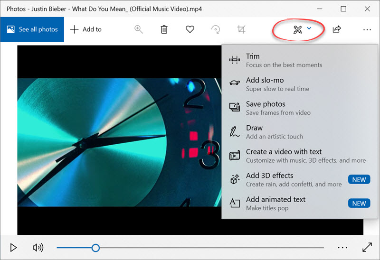
Task: Click the NEW badge beside animated text
Action: tap(359, 204)
